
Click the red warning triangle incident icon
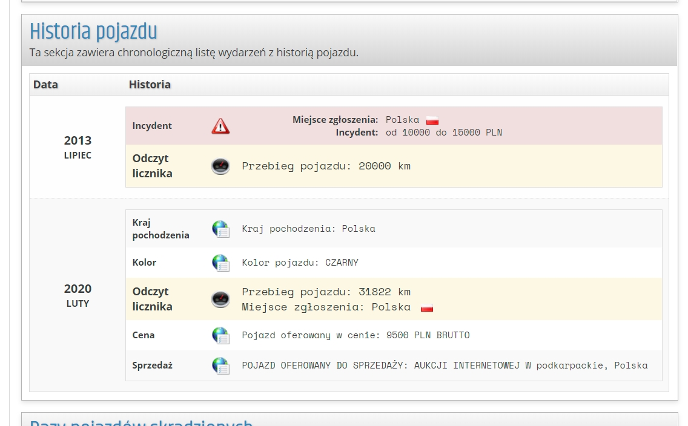click(x=220, y=126)
